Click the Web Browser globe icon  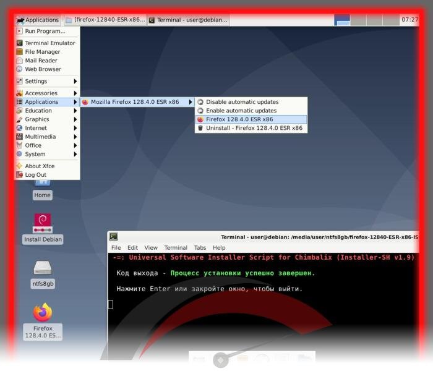pos(19,69)
